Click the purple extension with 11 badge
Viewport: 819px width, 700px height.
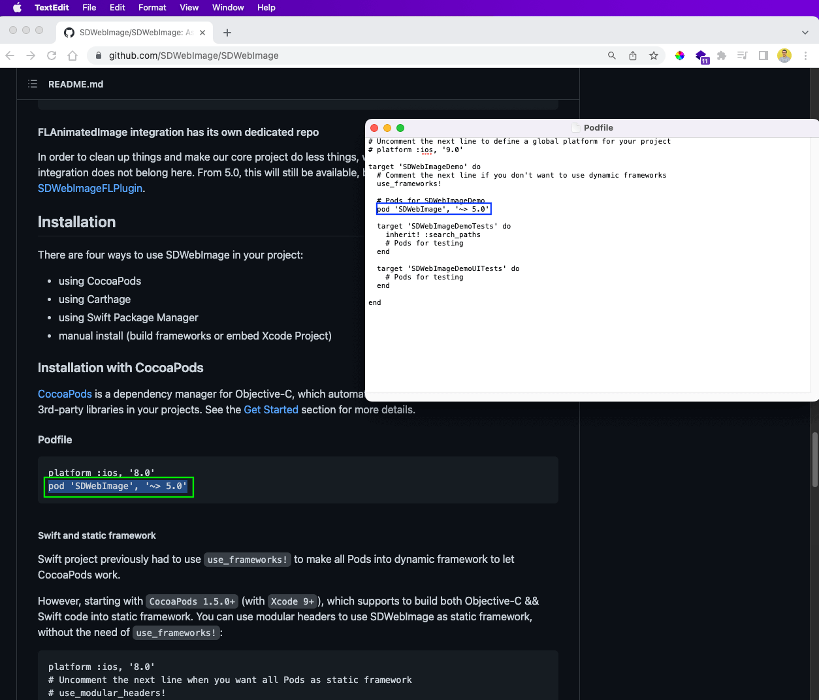point(701,56)
